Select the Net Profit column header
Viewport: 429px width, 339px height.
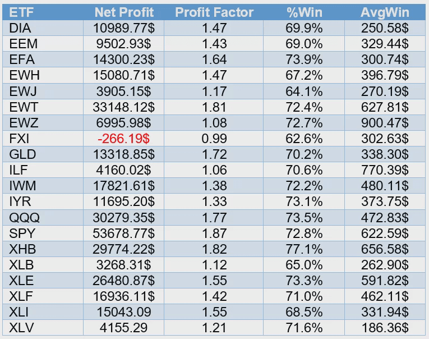tap(124, 12)
